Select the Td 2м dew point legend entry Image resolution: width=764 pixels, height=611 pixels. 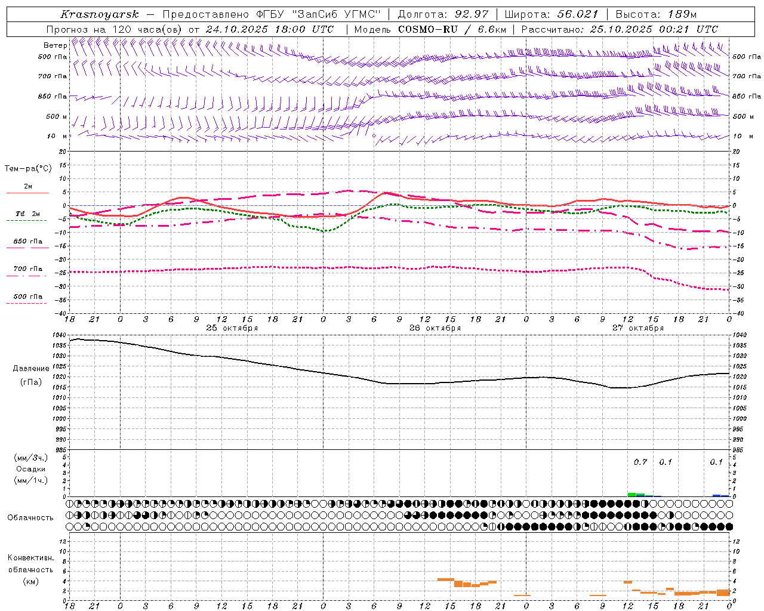click(27, 214)
